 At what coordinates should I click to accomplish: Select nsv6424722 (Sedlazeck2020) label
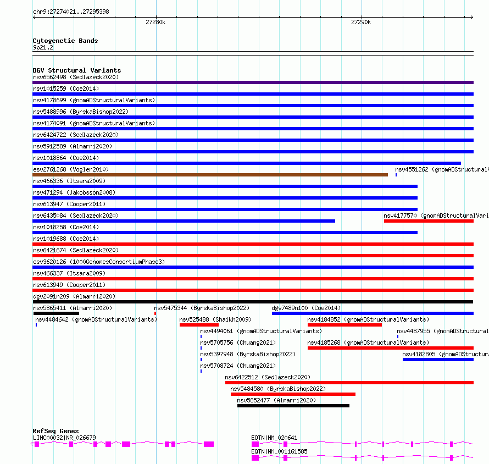pos(76,135)
